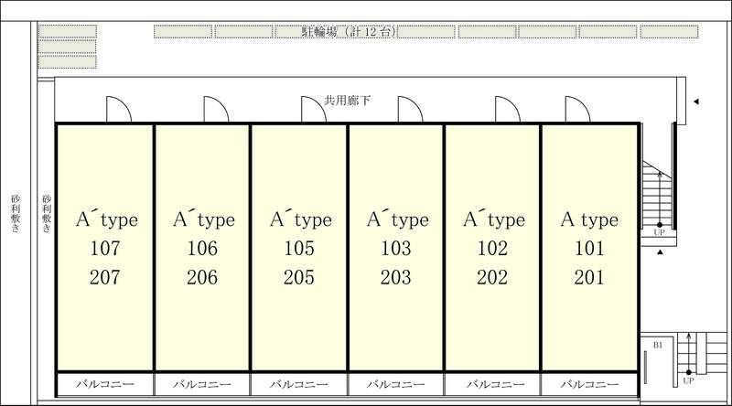The height and width of the screenshot is (406, 732).
Task: Click room number 202
Action: 492,277
